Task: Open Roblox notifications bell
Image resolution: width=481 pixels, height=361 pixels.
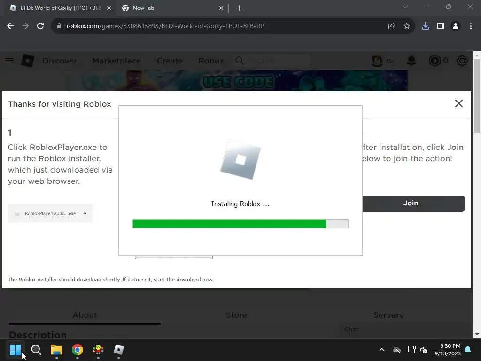Action: click(x=411, y=61)
